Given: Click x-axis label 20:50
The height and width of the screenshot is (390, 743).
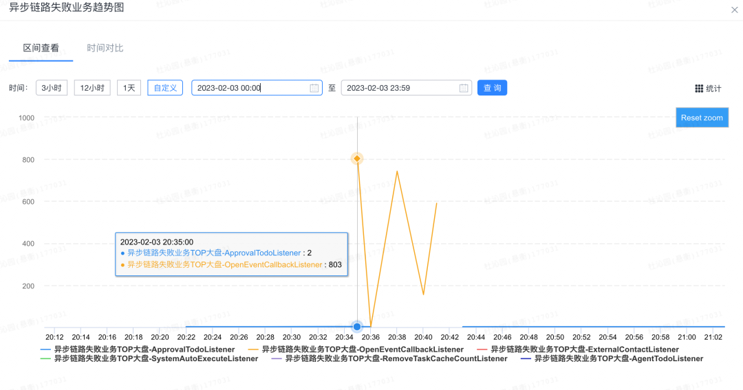Looking at the screenshot, I should tap(555, 338).
